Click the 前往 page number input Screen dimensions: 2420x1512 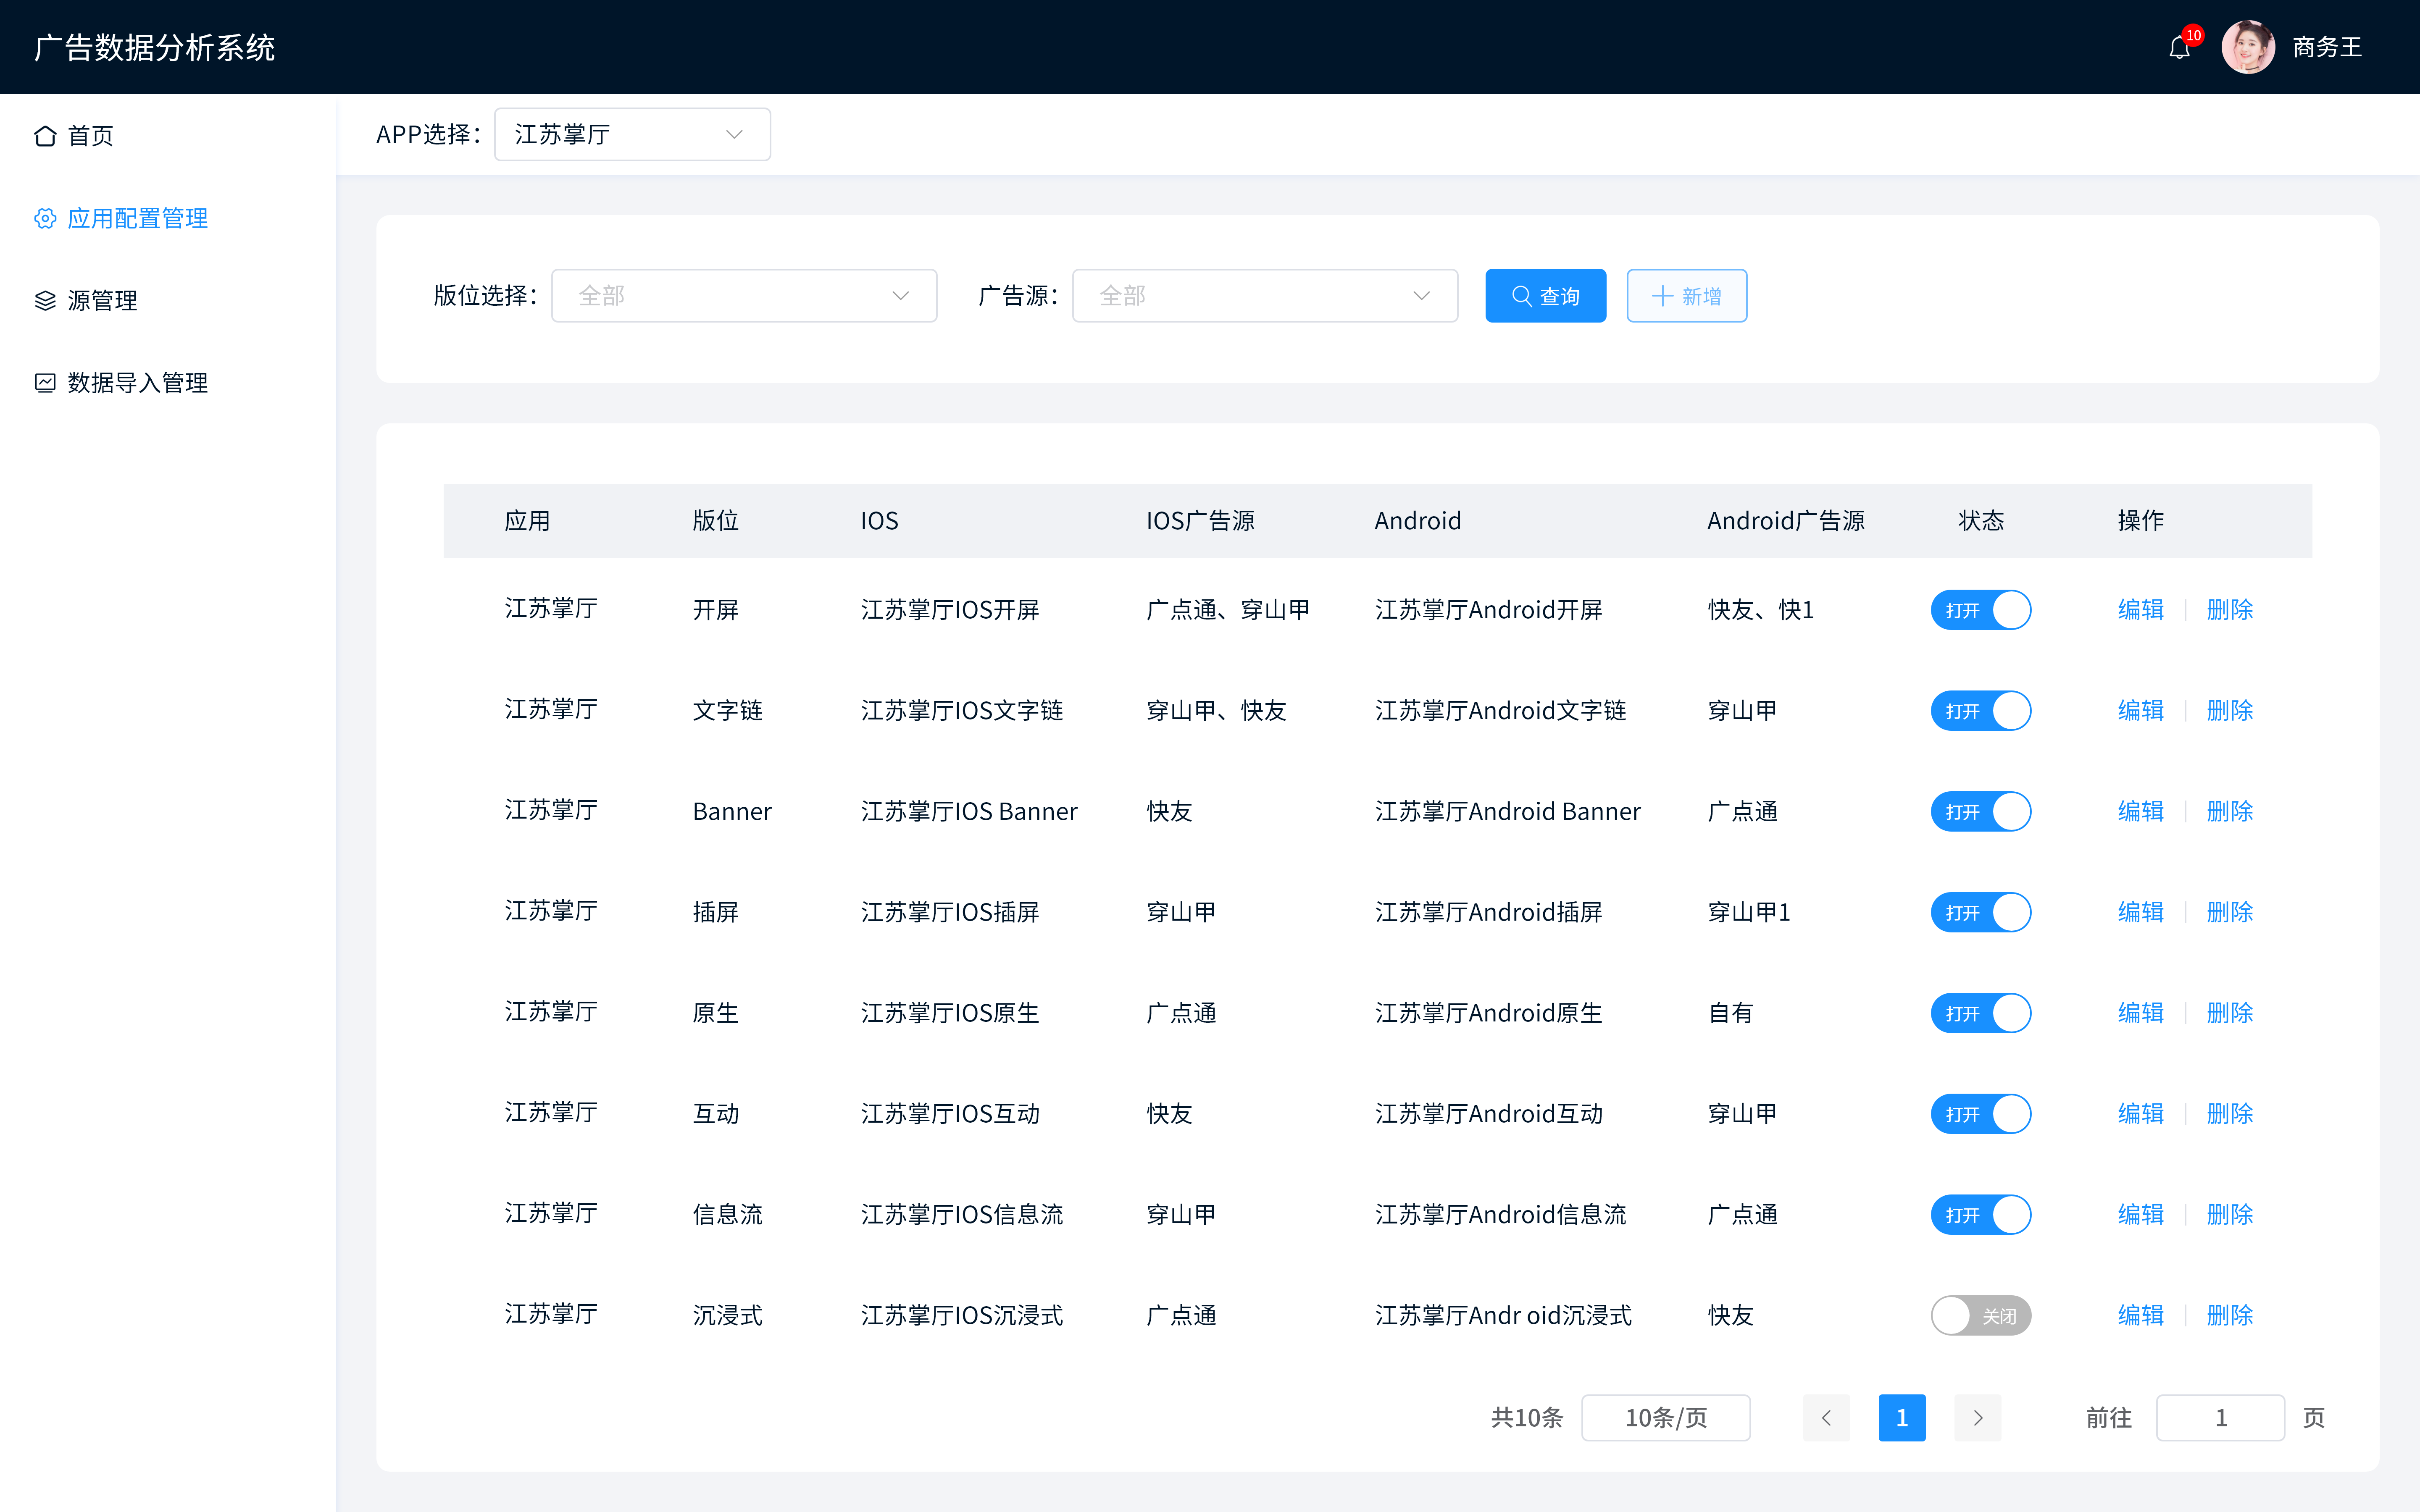[2220, 1417]
